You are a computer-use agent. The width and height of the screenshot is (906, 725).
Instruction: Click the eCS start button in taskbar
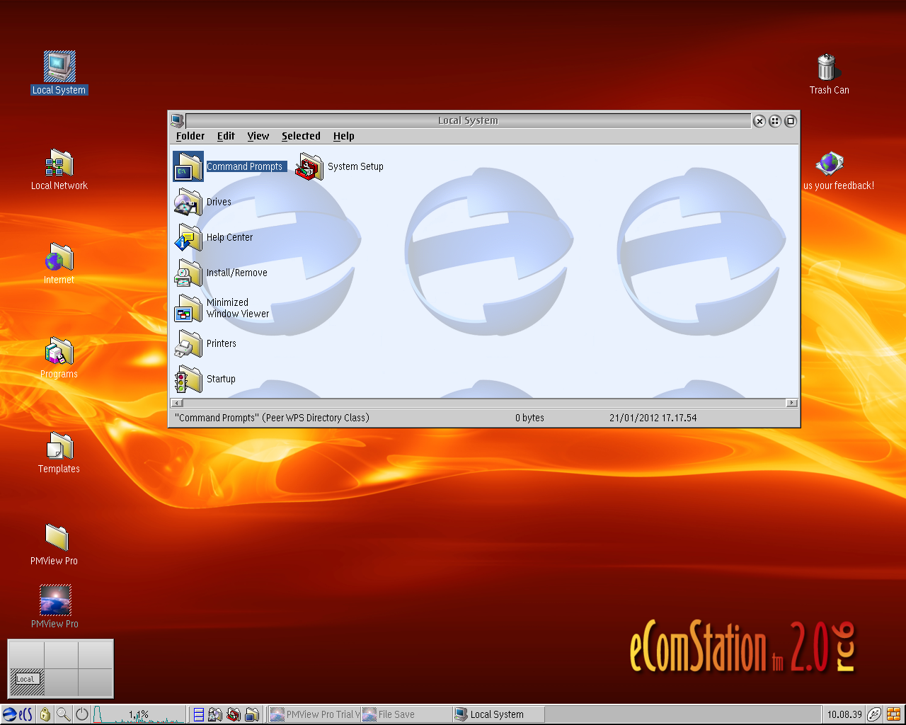click(x=18, y=714)
